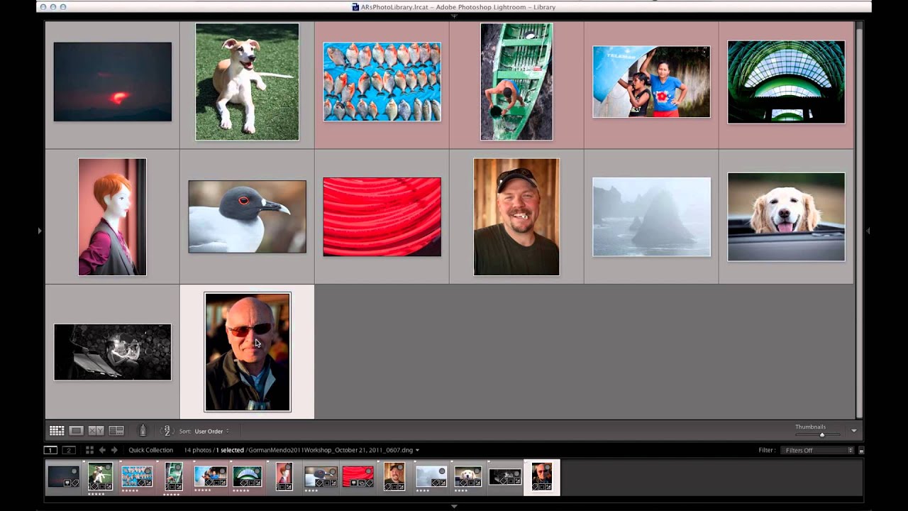
Task: Go back with the left arrow
Action: 102,450
